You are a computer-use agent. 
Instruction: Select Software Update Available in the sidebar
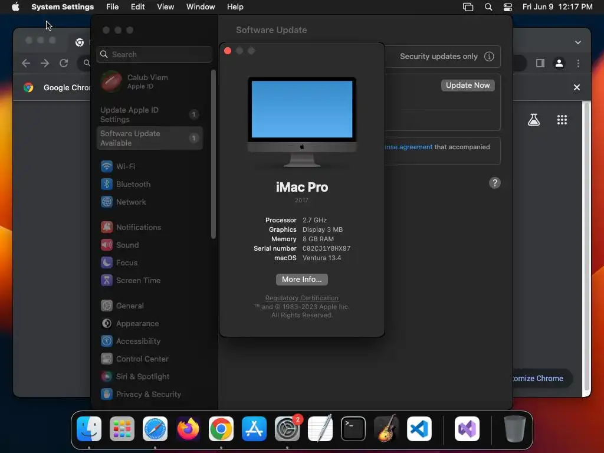click(x=149, y=138)
